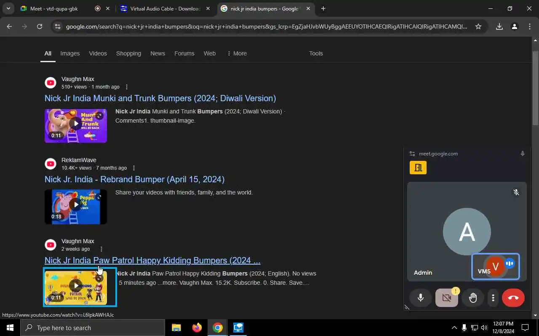
Task: Play the Paw Patrol bumper video thumbnail
Action: coord(76,288)
